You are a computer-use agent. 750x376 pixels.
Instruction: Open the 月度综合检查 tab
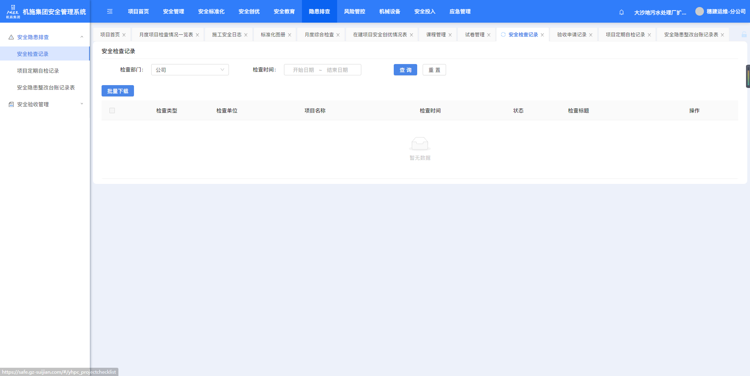coord(319,35)
